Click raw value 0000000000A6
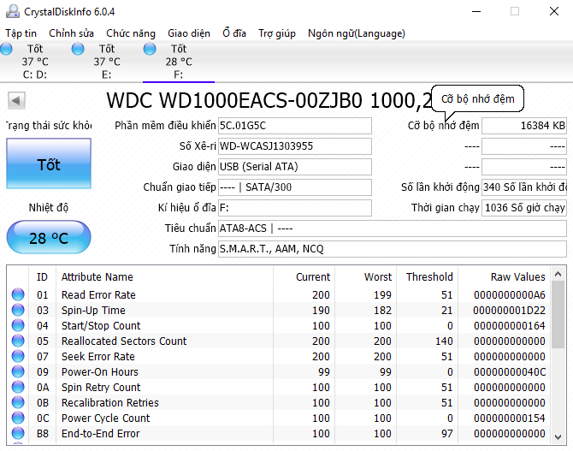The image size is (573, 451). (510, 294)
